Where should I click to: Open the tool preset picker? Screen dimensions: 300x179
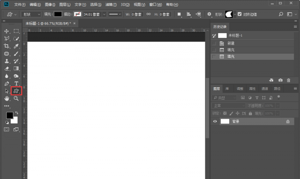pyautogui.click(x=12, y=14)
